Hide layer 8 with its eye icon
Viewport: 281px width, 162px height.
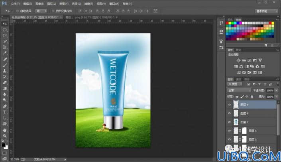(x=230, y=114)
